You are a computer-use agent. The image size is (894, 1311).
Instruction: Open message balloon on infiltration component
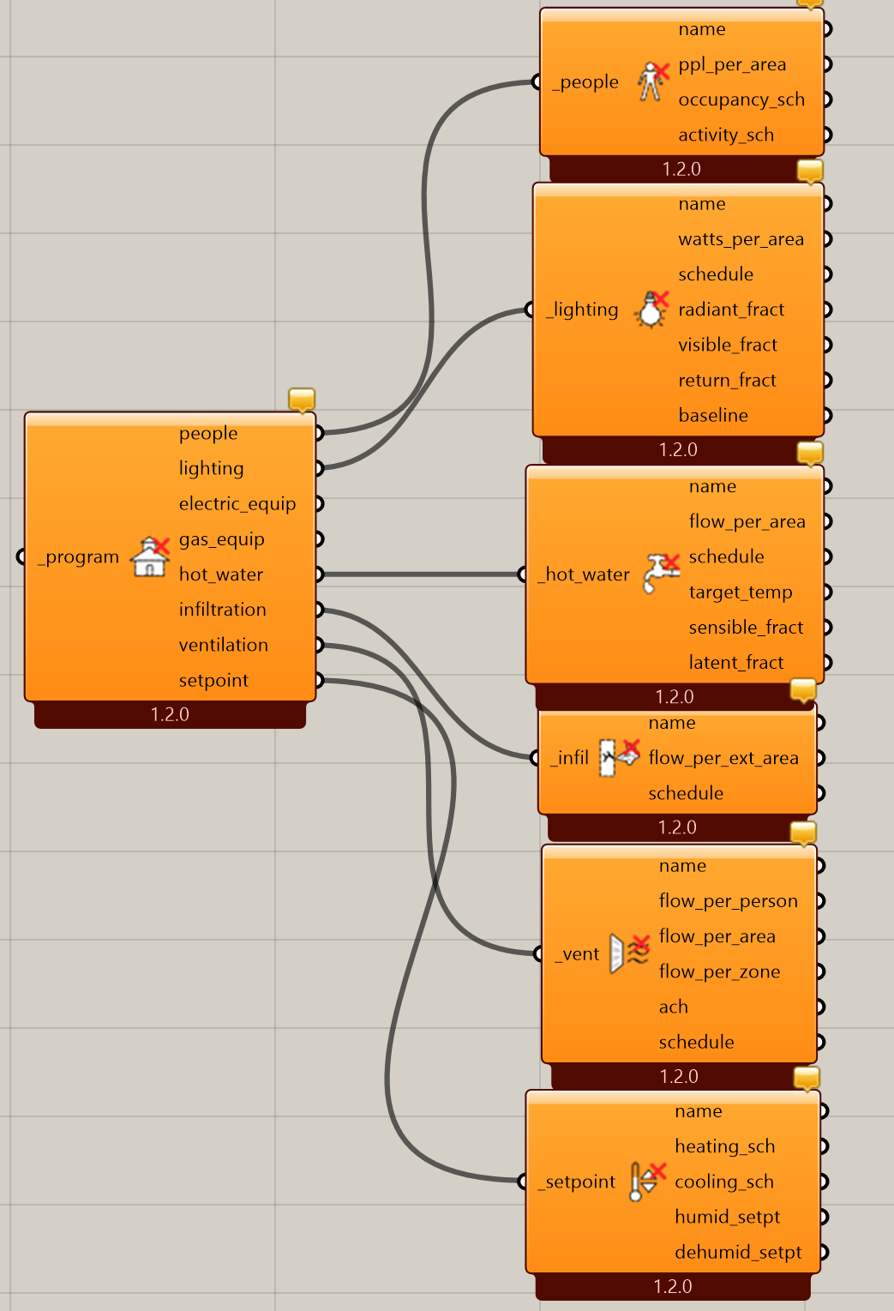(803, 690)
